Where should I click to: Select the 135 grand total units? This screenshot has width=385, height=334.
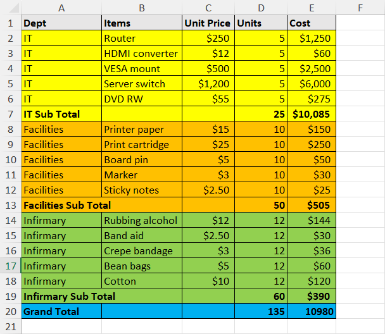point(261,311)
